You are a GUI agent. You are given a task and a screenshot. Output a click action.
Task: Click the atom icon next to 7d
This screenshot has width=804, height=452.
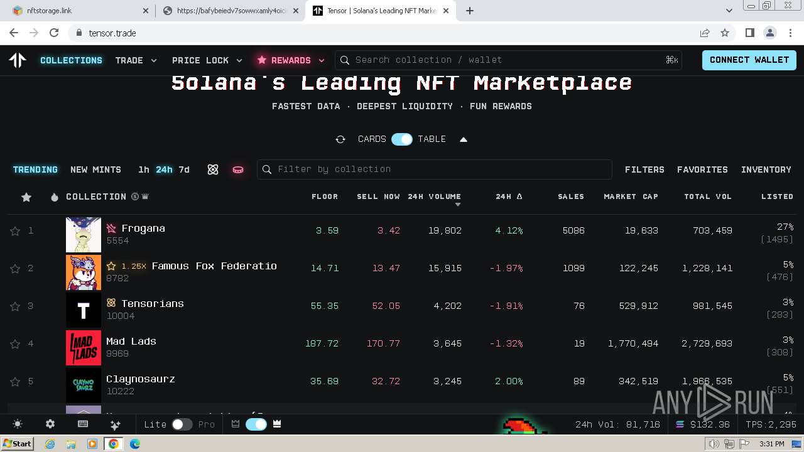(213, 169)
